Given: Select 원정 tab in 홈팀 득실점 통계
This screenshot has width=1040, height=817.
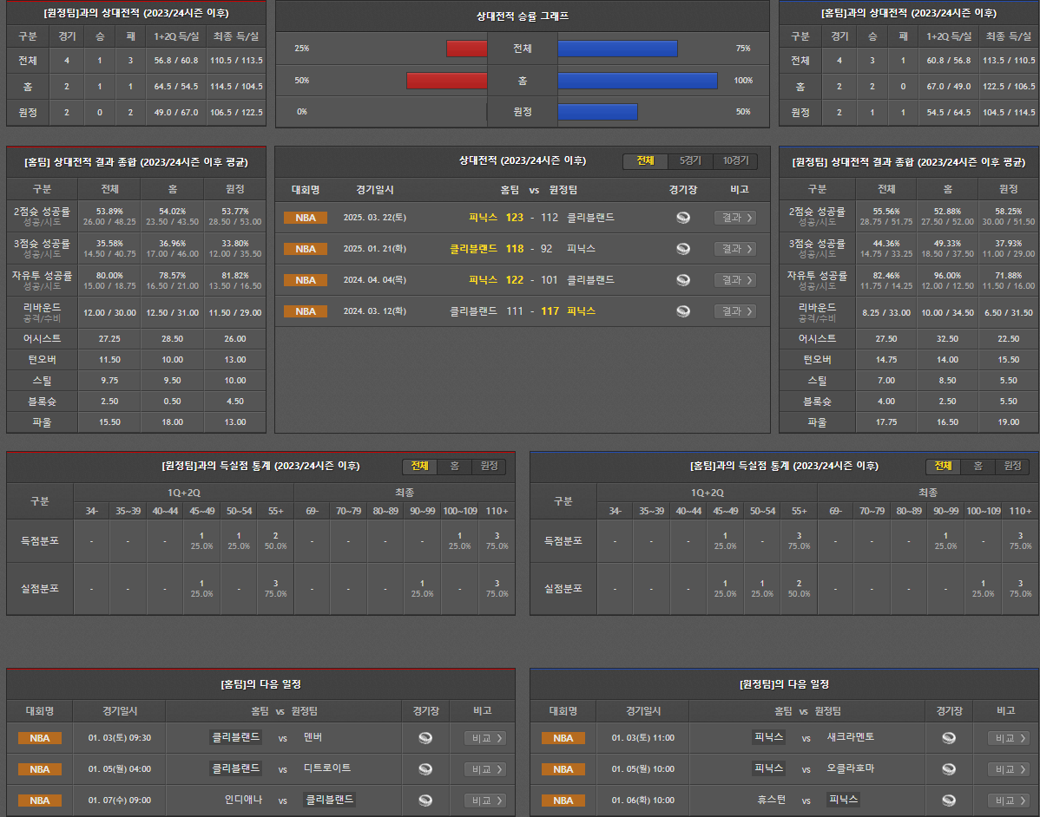Looking at the screenshot, I should (x=1012, y=467).
